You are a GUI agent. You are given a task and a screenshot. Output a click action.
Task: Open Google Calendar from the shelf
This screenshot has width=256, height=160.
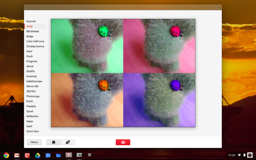click(x=48, y=155)
